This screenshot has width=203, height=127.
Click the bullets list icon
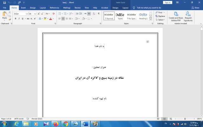click(60, 14)
